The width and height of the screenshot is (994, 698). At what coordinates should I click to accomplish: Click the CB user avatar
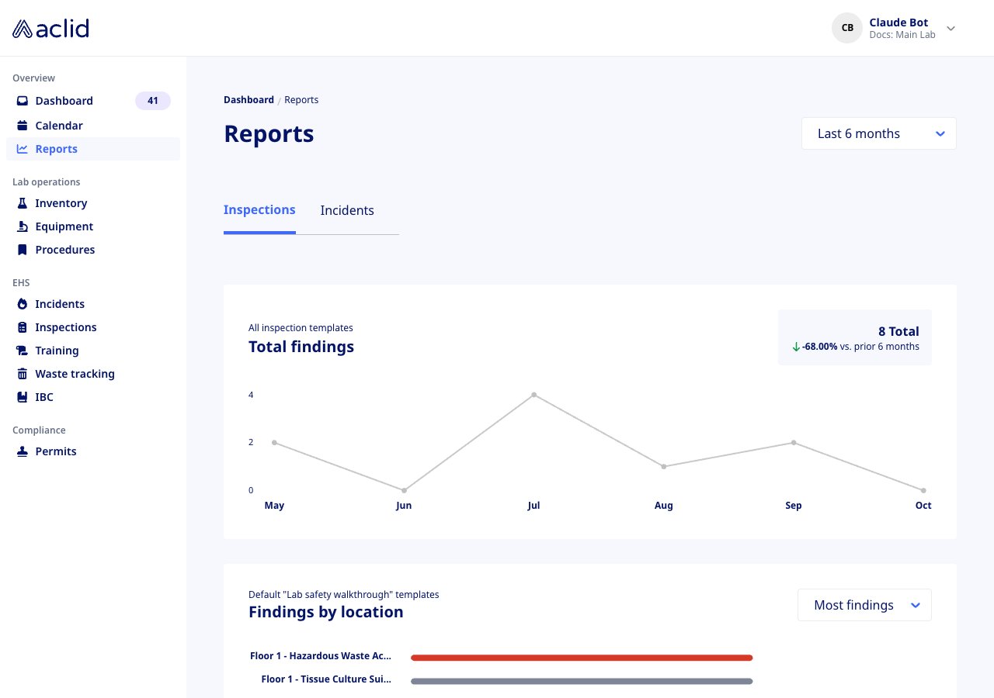(x=847, y=28)
